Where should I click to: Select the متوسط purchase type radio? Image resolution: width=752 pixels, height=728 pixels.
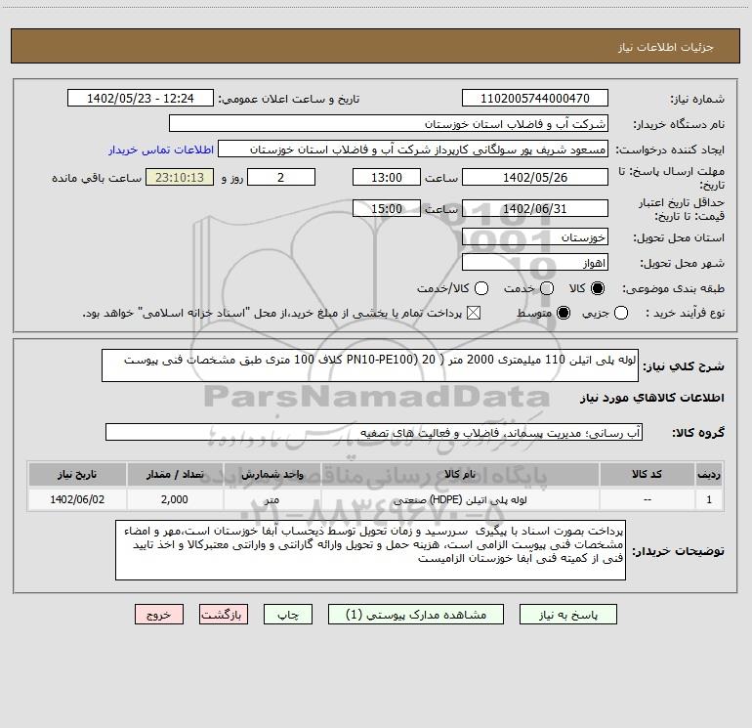point(564,313)
